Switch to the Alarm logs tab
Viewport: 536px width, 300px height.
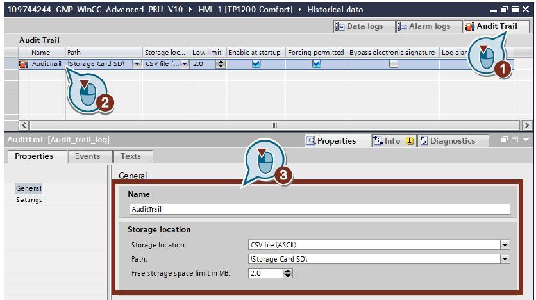(429, 26)
